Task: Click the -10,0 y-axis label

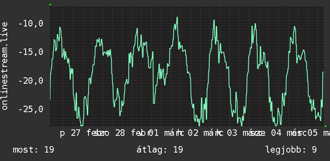Action: tap(31, 23)
